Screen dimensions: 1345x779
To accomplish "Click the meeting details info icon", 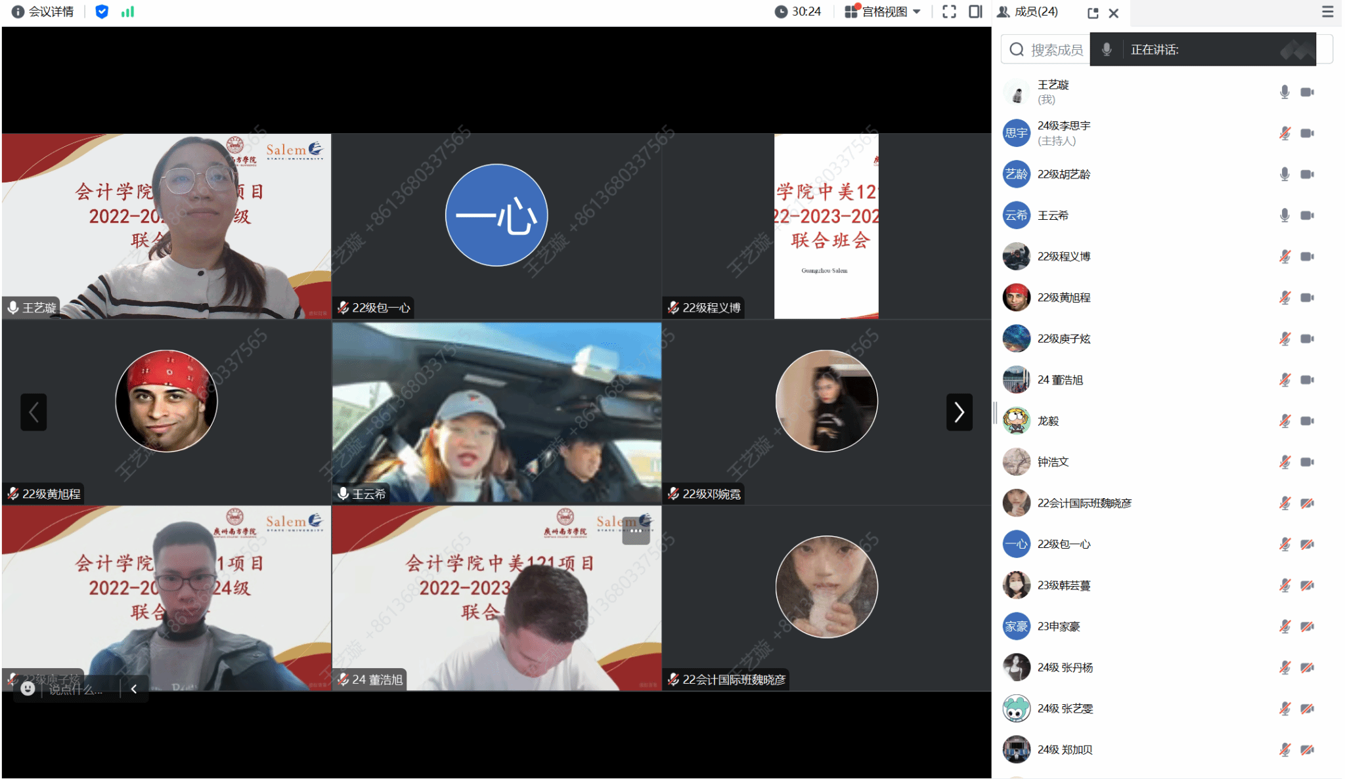I will click(x=18, y=12).
